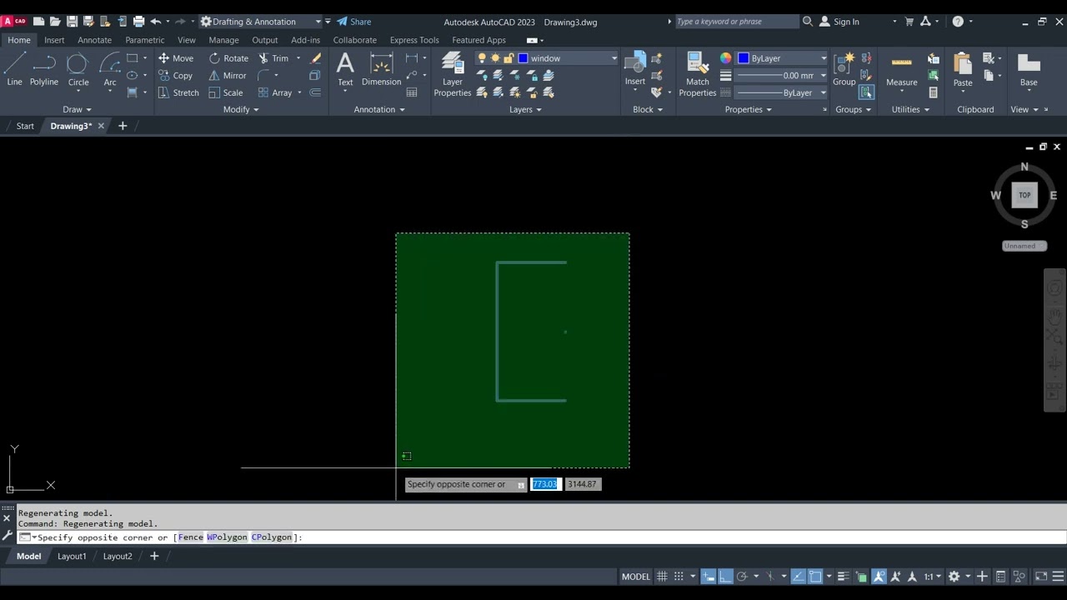Click Fence option in command line
Image resolution: width=1067 pixels, height=600 pixels.
coord(190,537)
